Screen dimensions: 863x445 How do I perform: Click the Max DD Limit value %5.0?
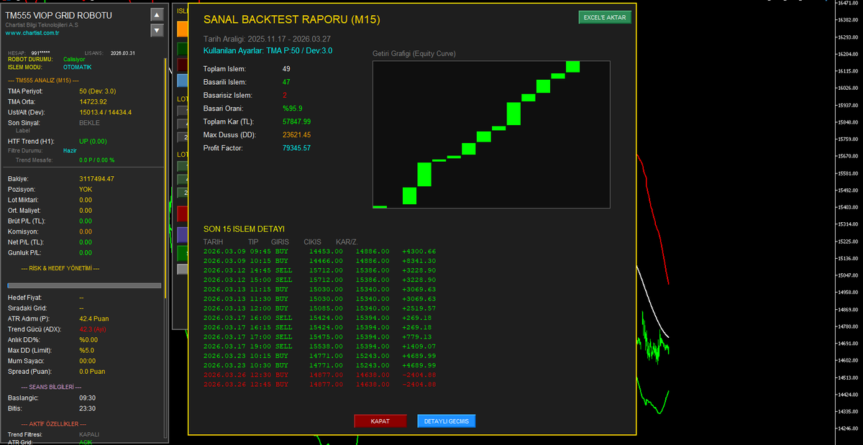point(86,350)
